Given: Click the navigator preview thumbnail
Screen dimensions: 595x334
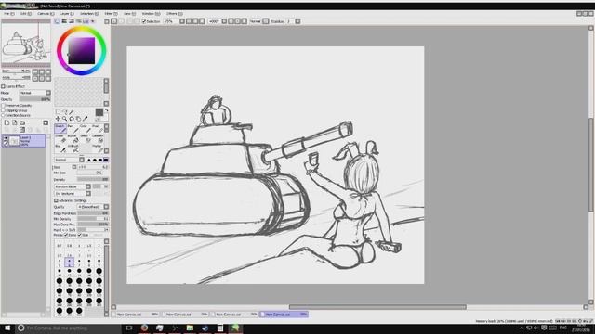Looking at the screenshot, I should (26, 45).
